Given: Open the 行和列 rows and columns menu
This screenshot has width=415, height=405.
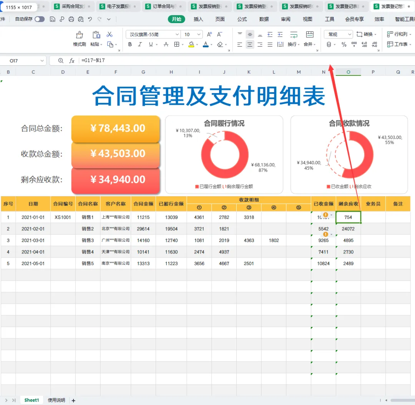Looking at the screenshot, I should click(399, 34).
